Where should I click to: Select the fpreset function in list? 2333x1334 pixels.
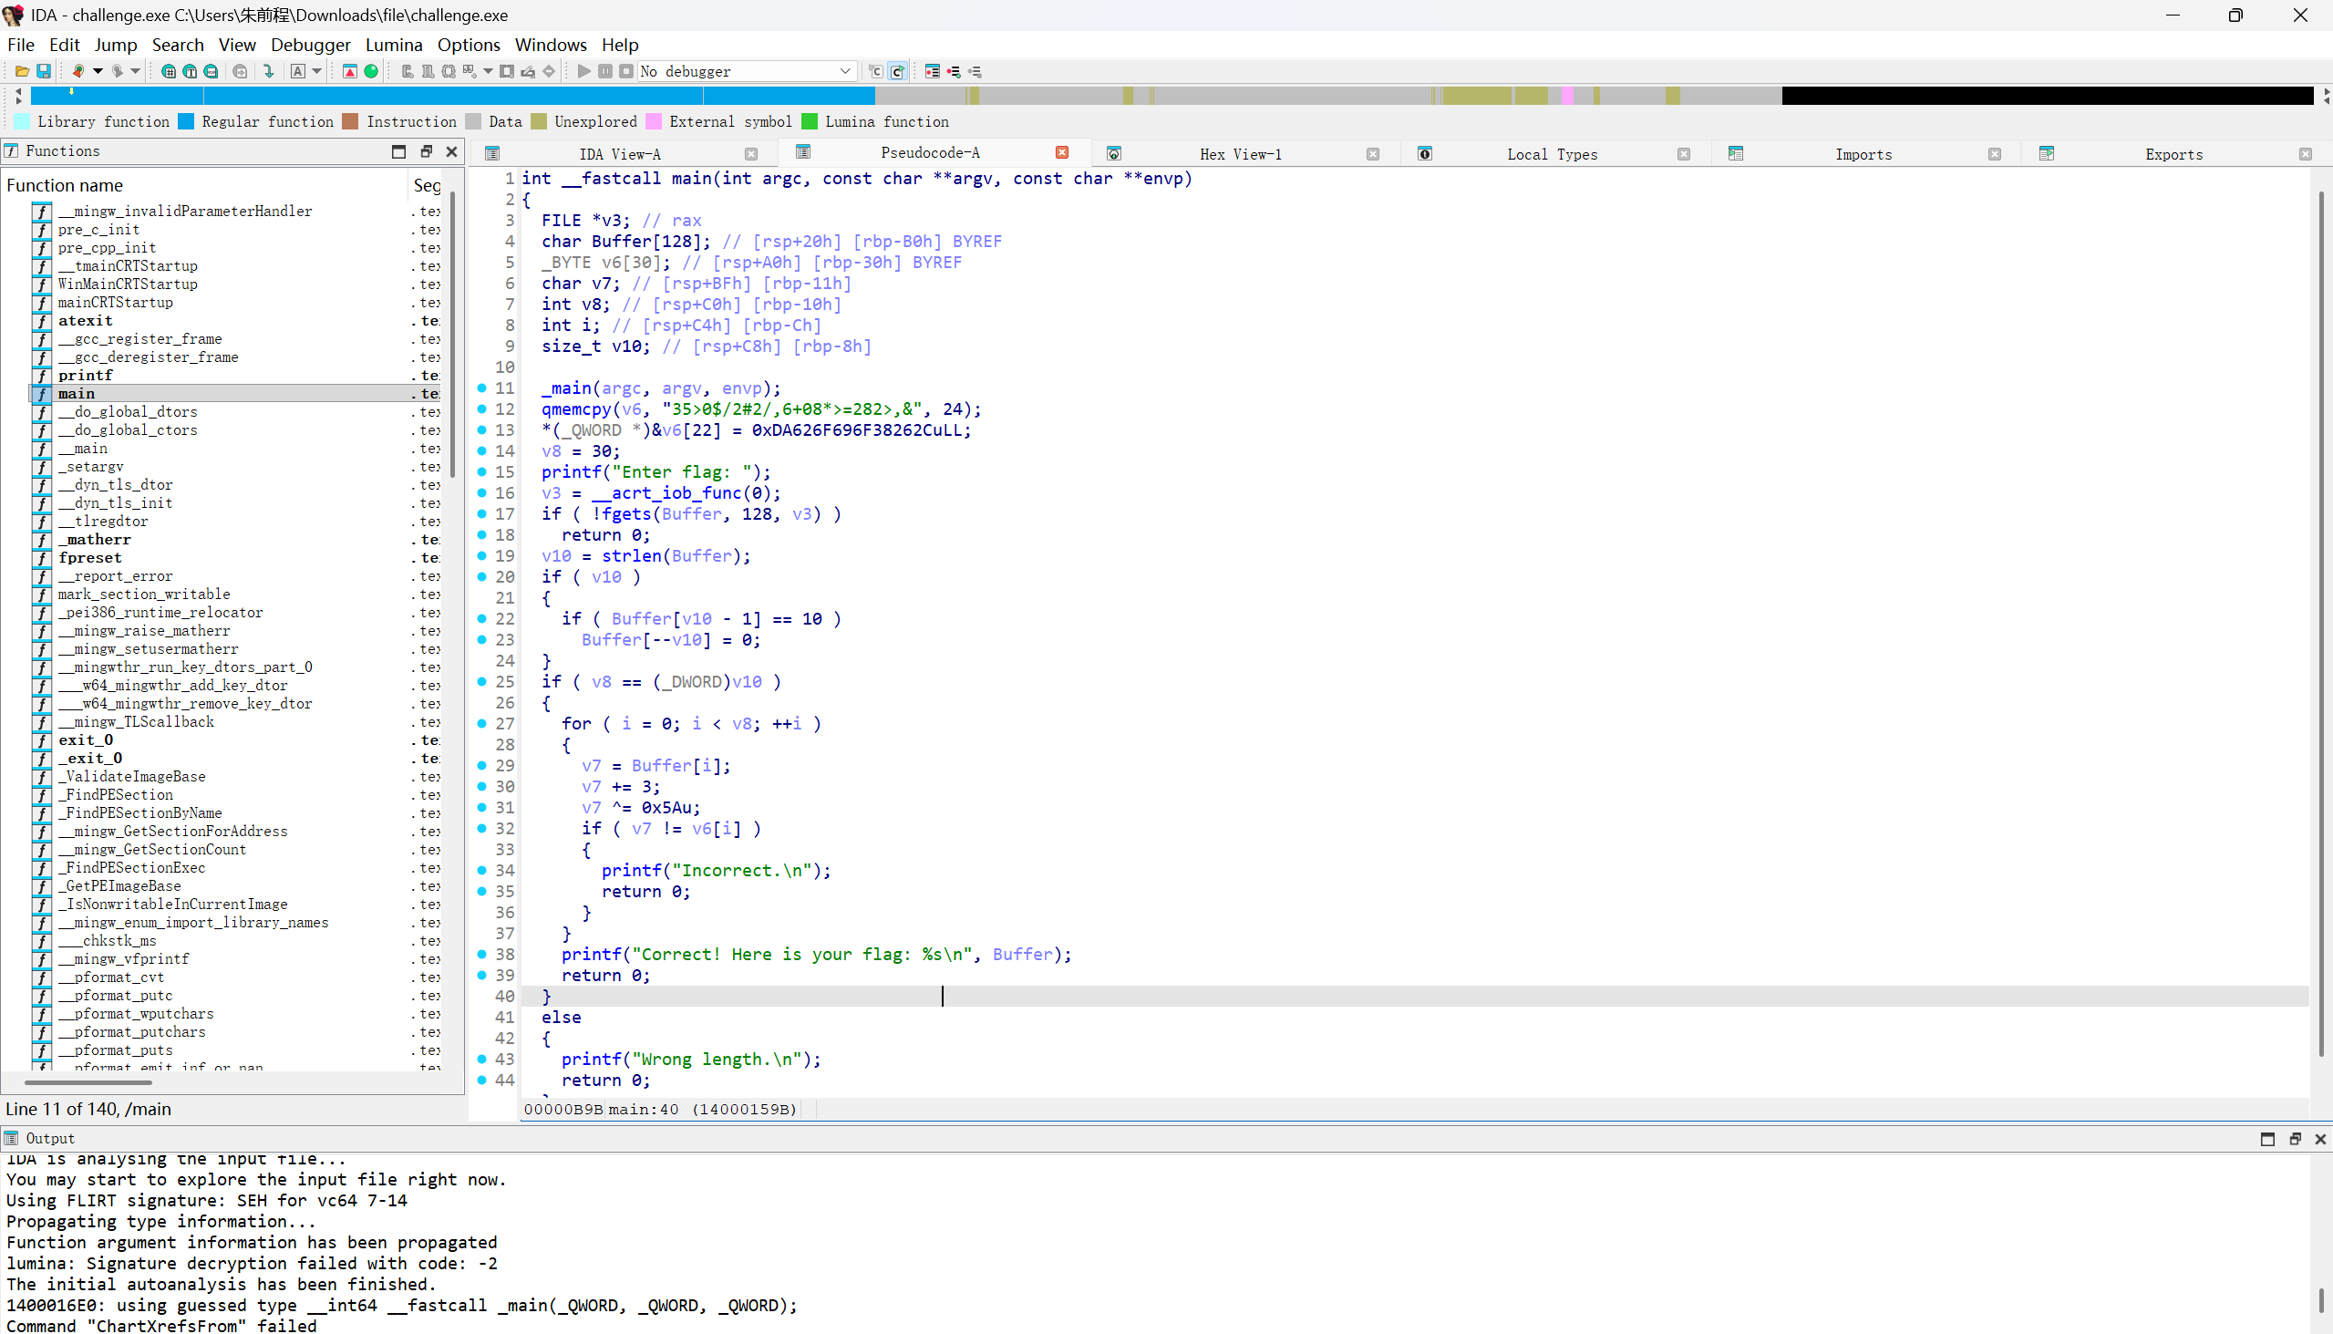(89, 557)
